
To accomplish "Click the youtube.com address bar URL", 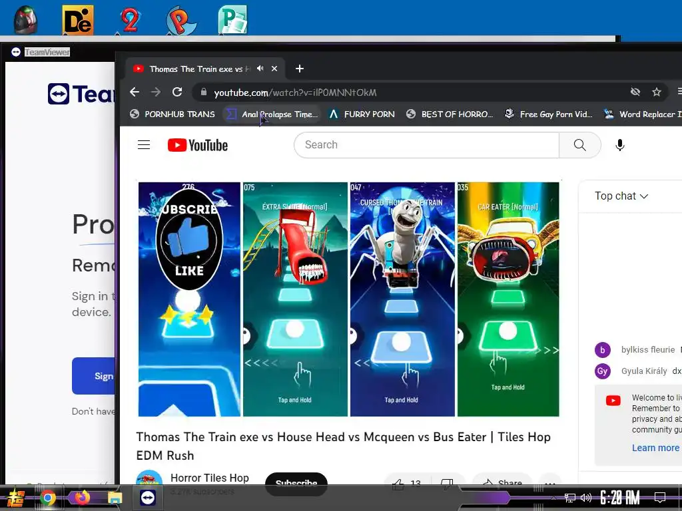I will pyautogui.click(x=295, y=92).
